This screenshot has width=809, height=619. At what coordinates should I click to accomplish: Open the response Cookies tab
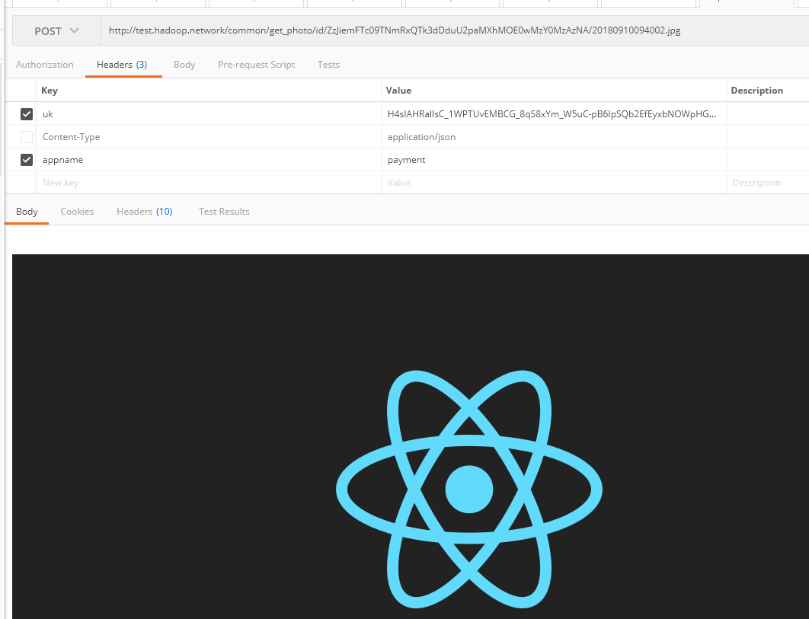point(77,212)
